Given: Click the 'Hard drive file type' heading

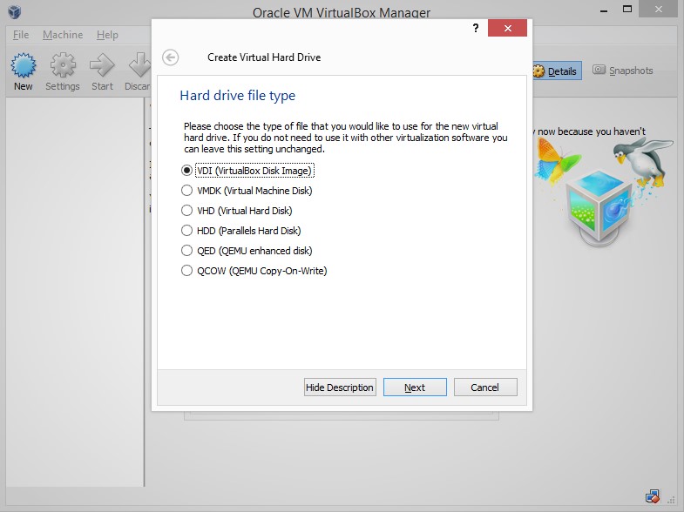Looking at the screenshot, I should click(237, 96).
